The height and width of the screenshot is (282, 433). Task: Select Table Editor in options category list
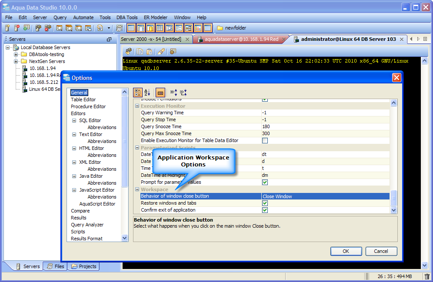click(83, 100)
